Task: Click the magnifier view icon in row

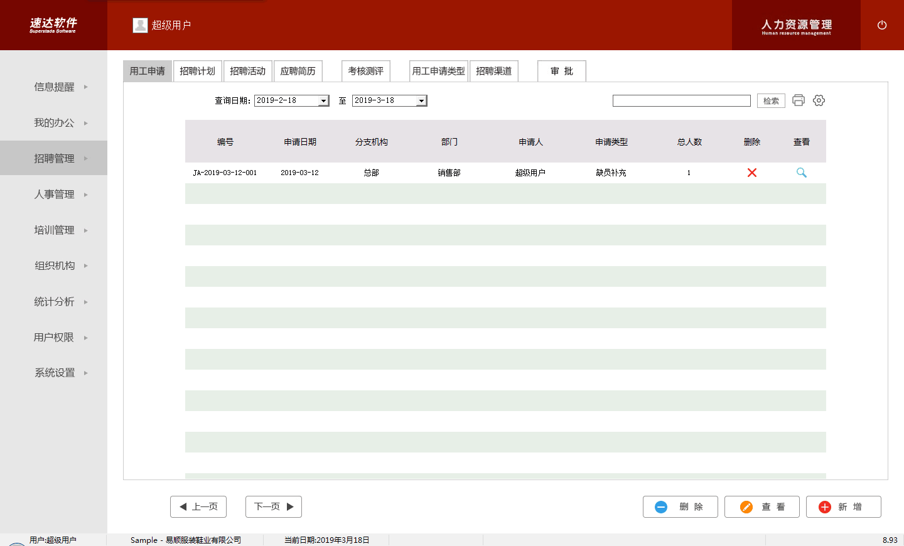Action: 801,173
